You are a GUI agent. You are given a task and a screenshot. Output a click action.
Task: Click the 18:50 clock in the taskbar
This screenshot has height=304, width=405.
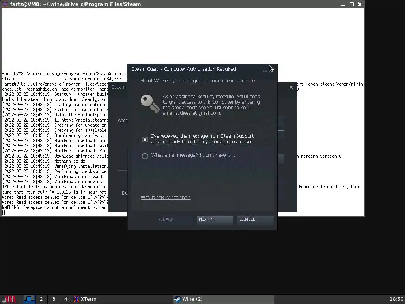click(x=396, y=299)
